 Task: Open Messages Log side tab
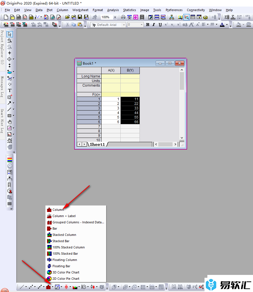click(2, 87)
